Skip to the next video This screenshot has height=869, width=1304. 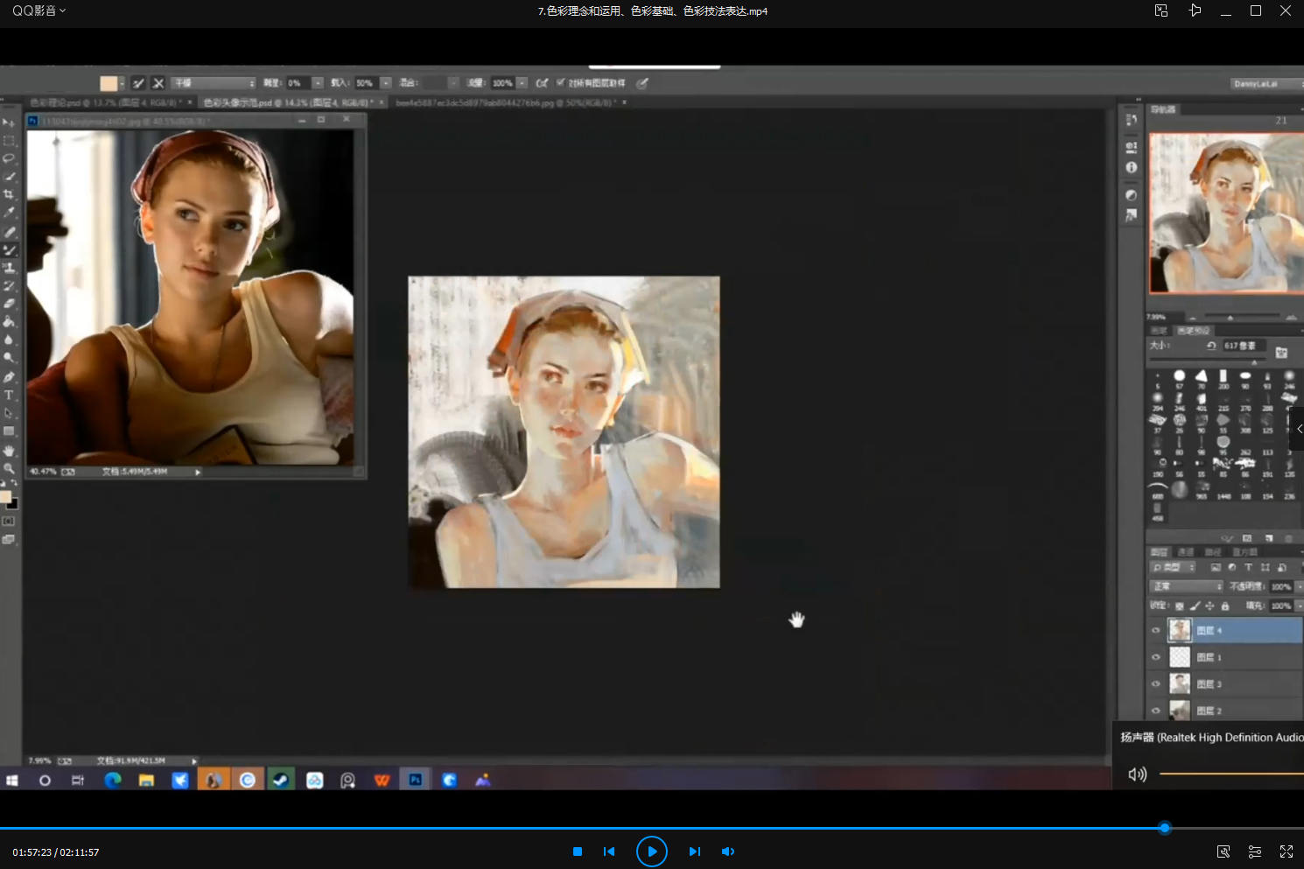tap(694, 851)
